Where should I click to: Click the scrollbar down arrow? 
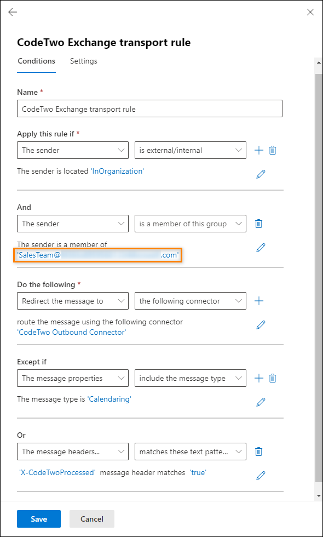tap(319, 496)
